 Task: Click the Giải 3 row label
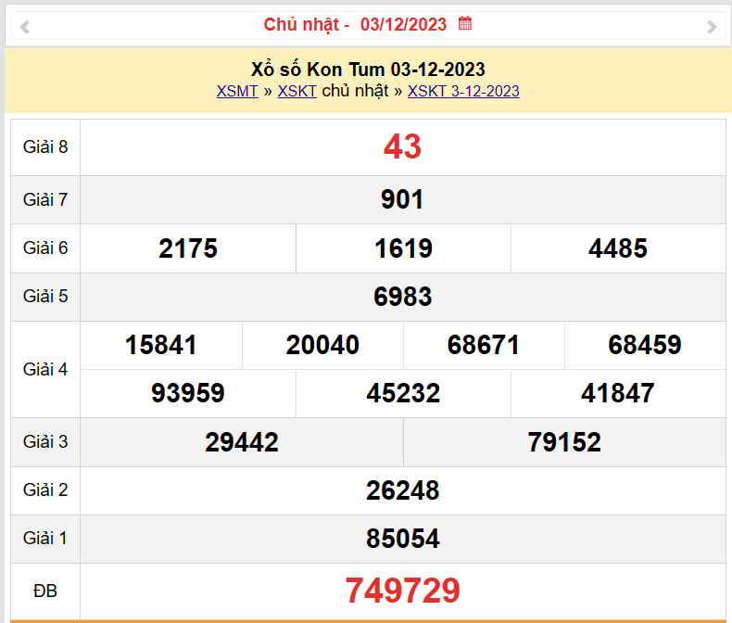click(45, 442)
